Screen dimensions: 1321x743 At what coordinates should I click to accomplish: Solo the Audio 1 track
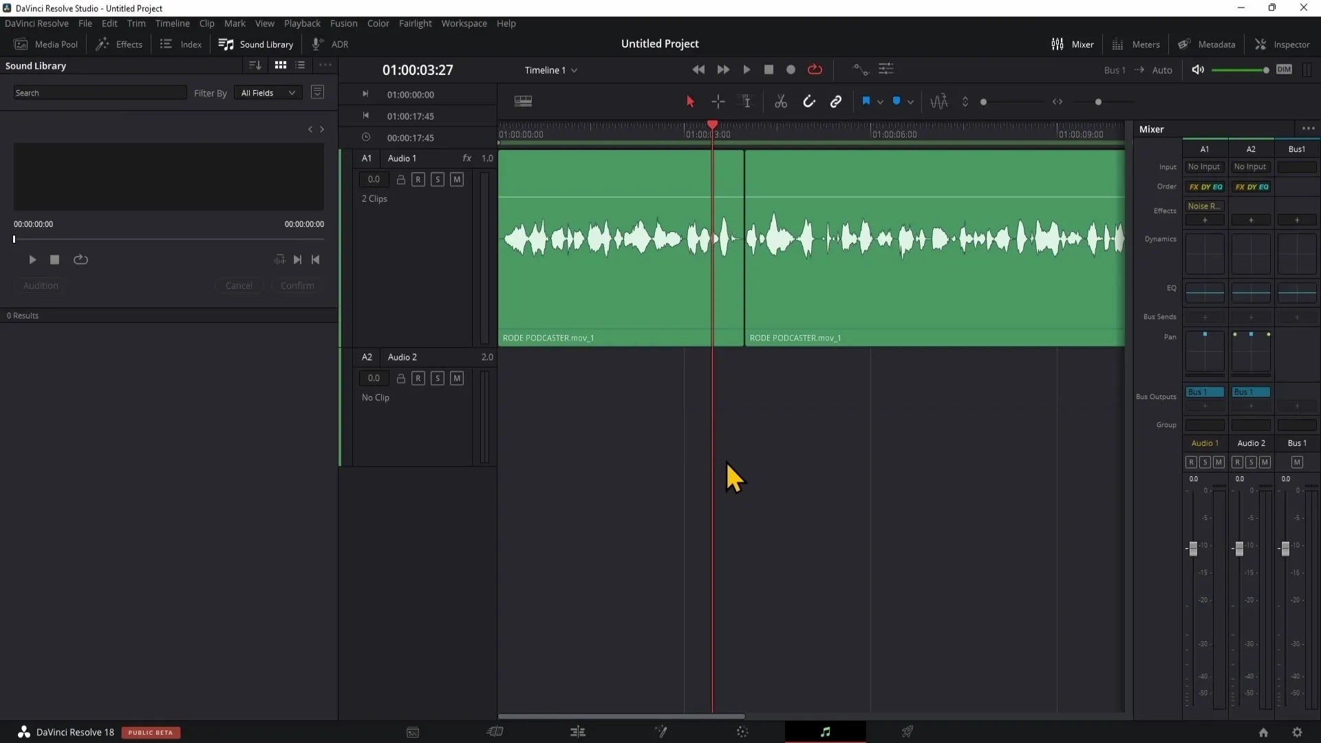coord(438,179)
